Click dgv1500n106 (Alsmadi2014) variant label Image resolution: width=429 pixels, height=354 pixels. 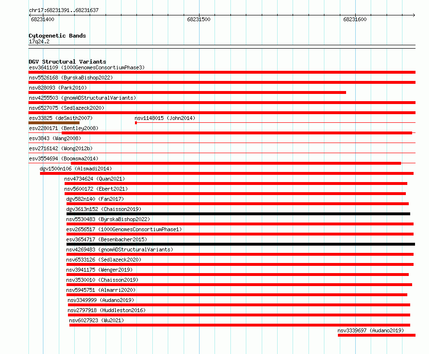pyautogui.click(x=76, y=169)
